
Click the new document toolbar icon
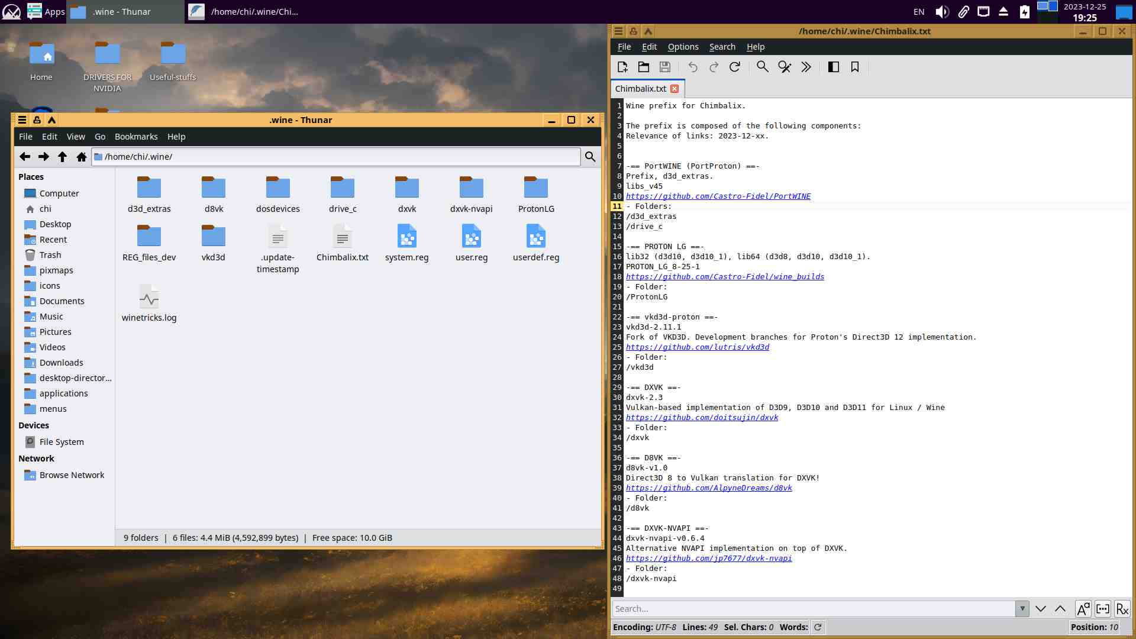(622, 67)
